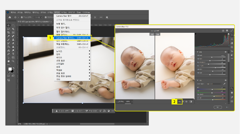
Task: Select the Horizontal Type tool
Action: point(13,54)
